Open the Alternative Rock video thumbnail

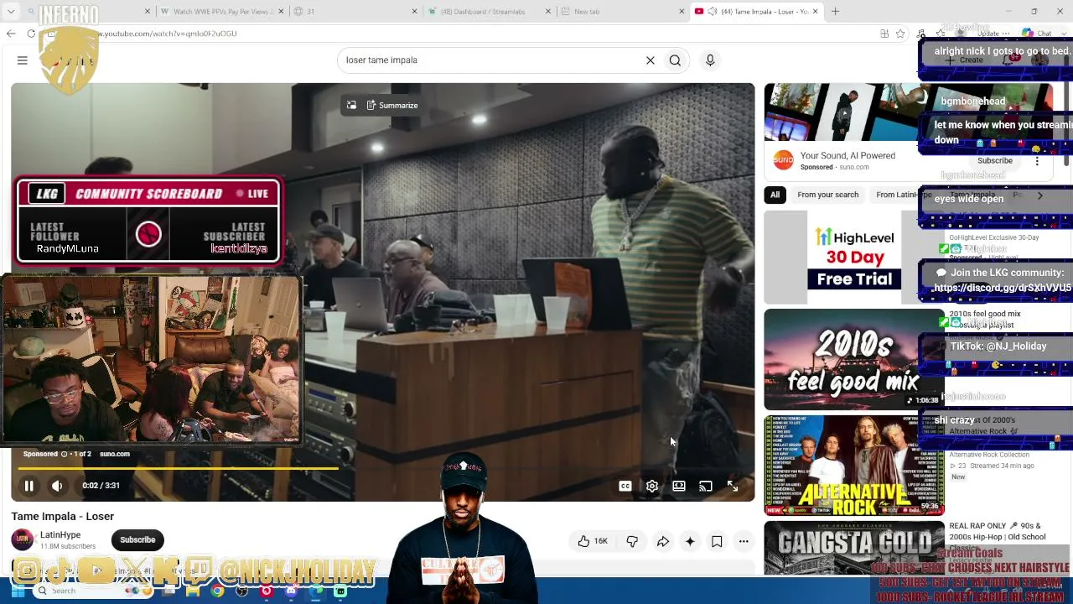point(853,465)
